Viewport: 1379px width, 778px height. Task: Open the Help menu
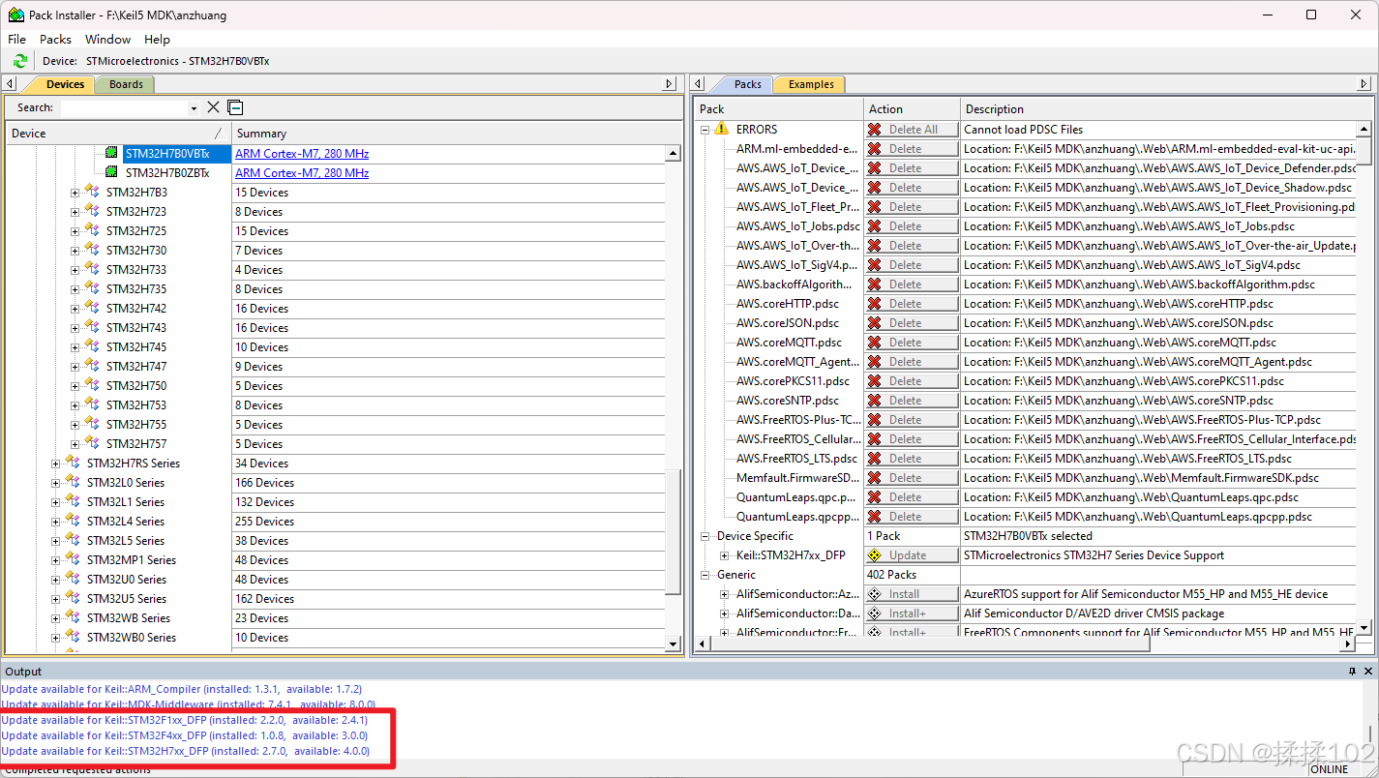tap(157, 39)
